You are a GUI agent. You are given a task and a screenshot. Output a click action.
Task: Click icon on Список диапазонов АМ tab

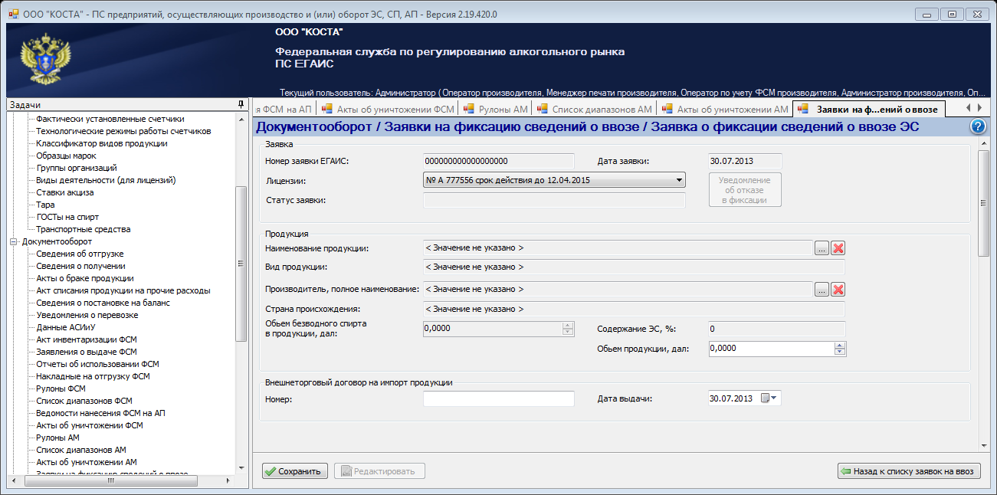click(x=542, y=109)
